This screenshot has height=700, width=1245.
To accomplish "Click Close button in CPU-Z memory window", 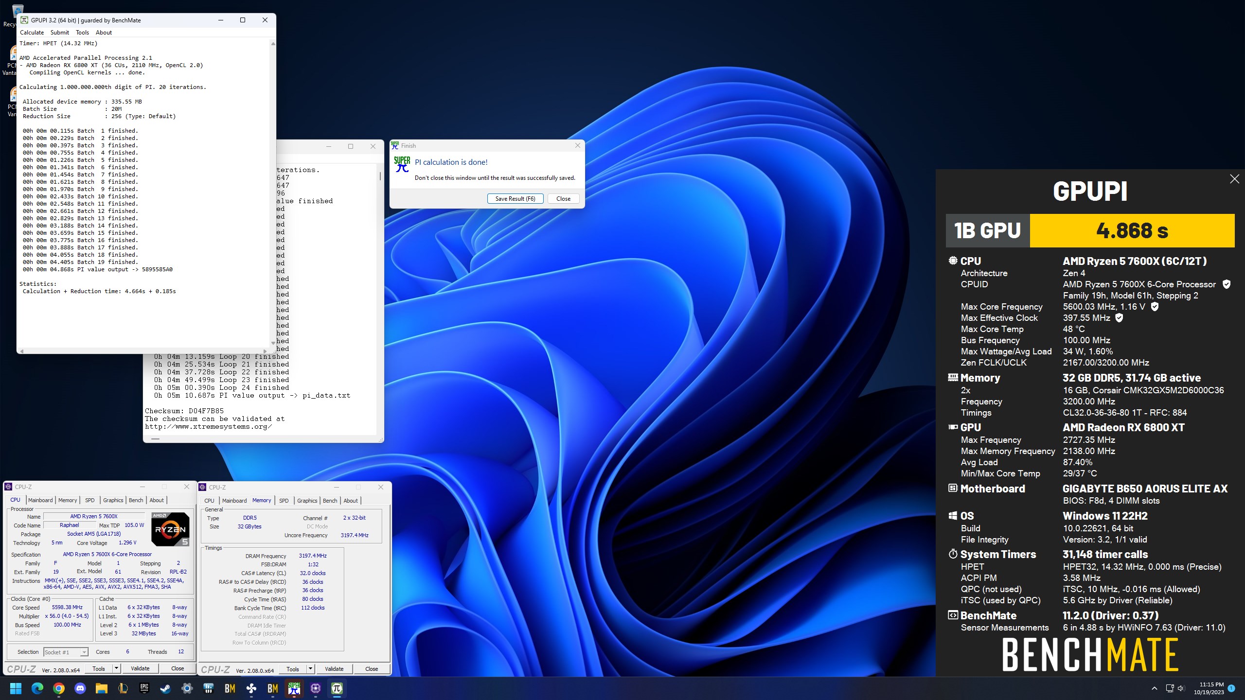I will pos(372,669).
